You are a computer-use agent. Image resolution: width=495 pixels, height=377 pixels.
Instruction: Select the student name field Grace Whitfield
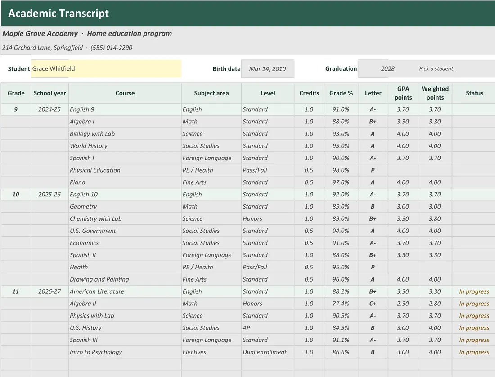pyautogui.click(x=106, y=68)
